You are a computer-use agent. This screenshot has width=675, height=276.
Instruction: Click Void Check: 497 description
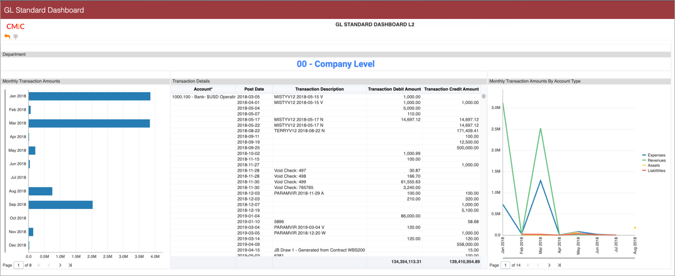tap(289, 170)
